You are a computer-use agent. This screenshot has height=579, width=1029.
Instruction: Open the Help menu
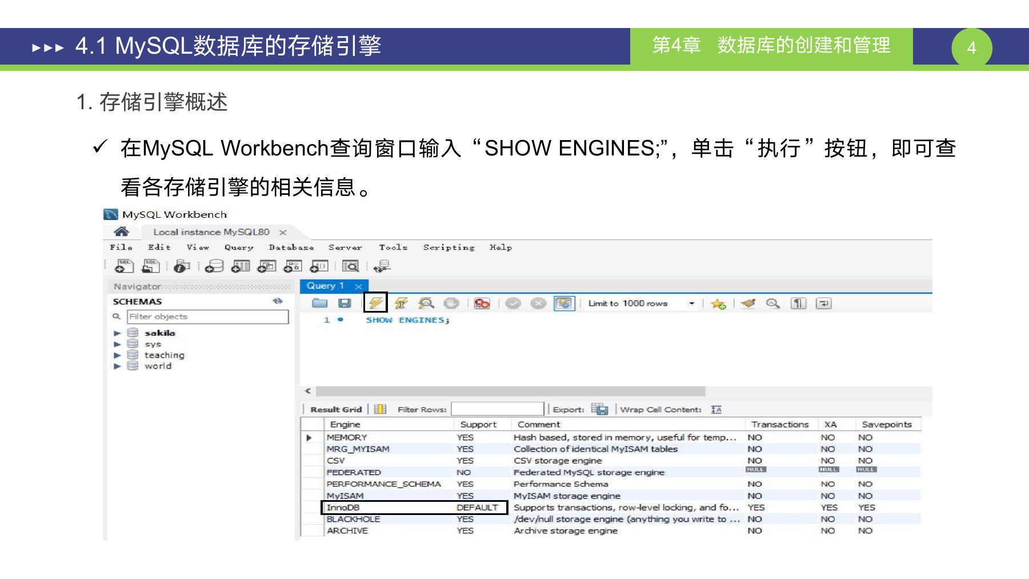pos(501,247)
